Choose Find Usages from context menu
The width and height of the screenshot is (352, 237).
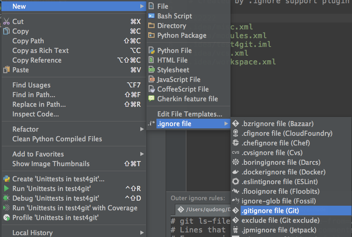31,85
